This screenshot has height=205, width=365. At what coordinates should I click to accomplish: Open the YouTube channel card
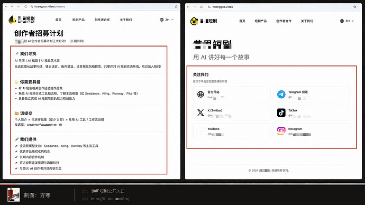click(x=232, y=131)
